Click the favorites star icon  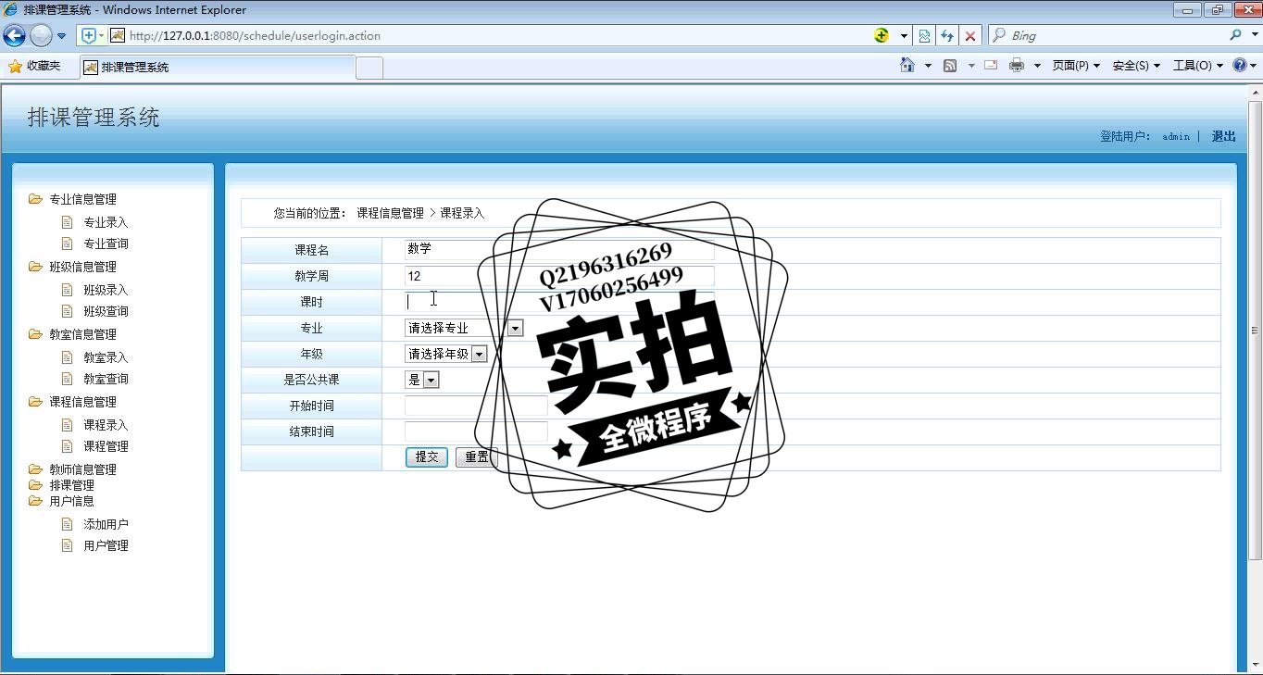(15, 67)
